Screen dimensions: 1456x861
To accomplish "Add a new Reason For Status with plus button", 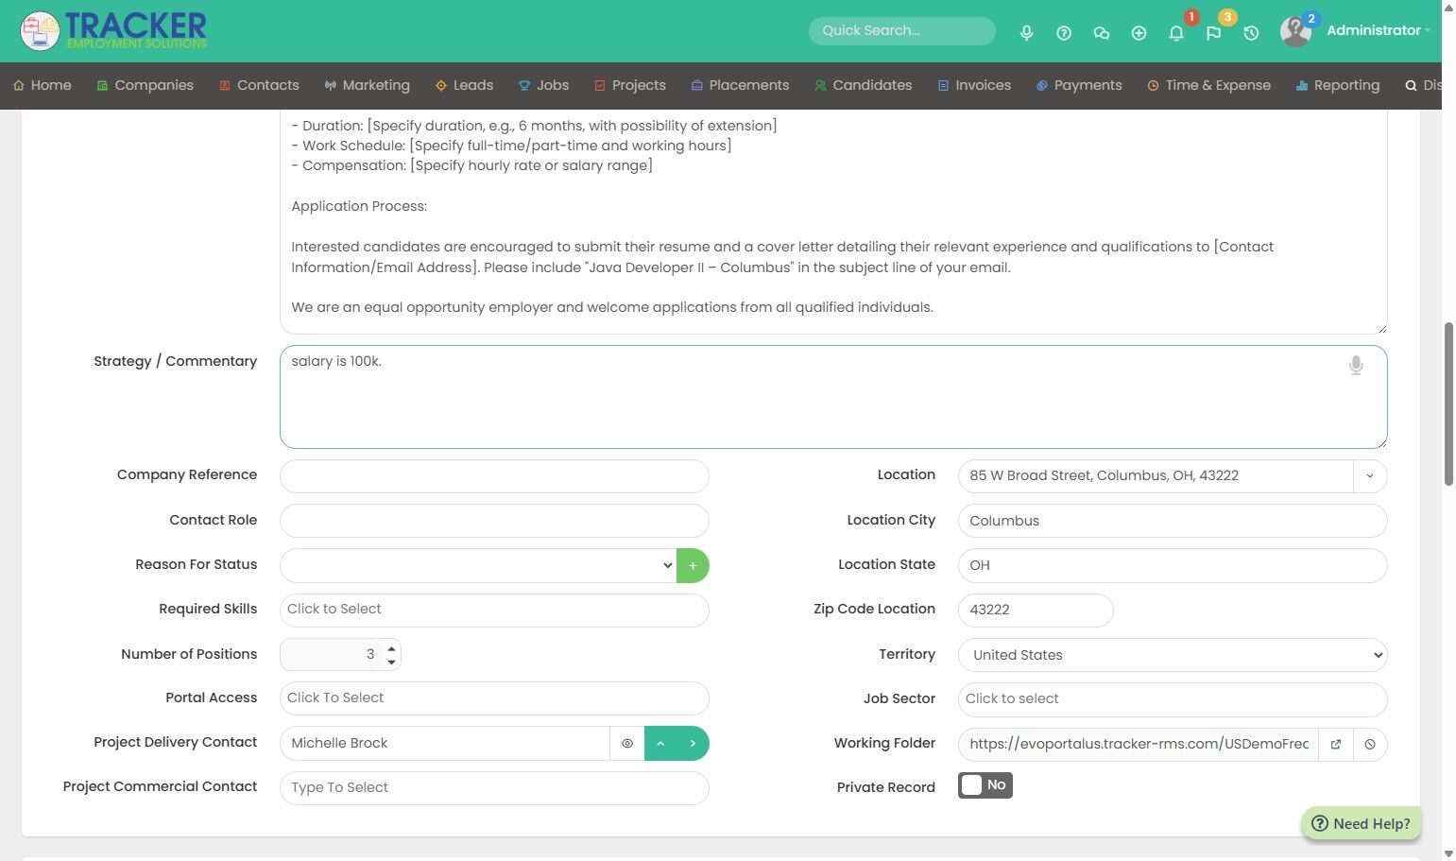I will pyautogui.click(x=693, y=565).
